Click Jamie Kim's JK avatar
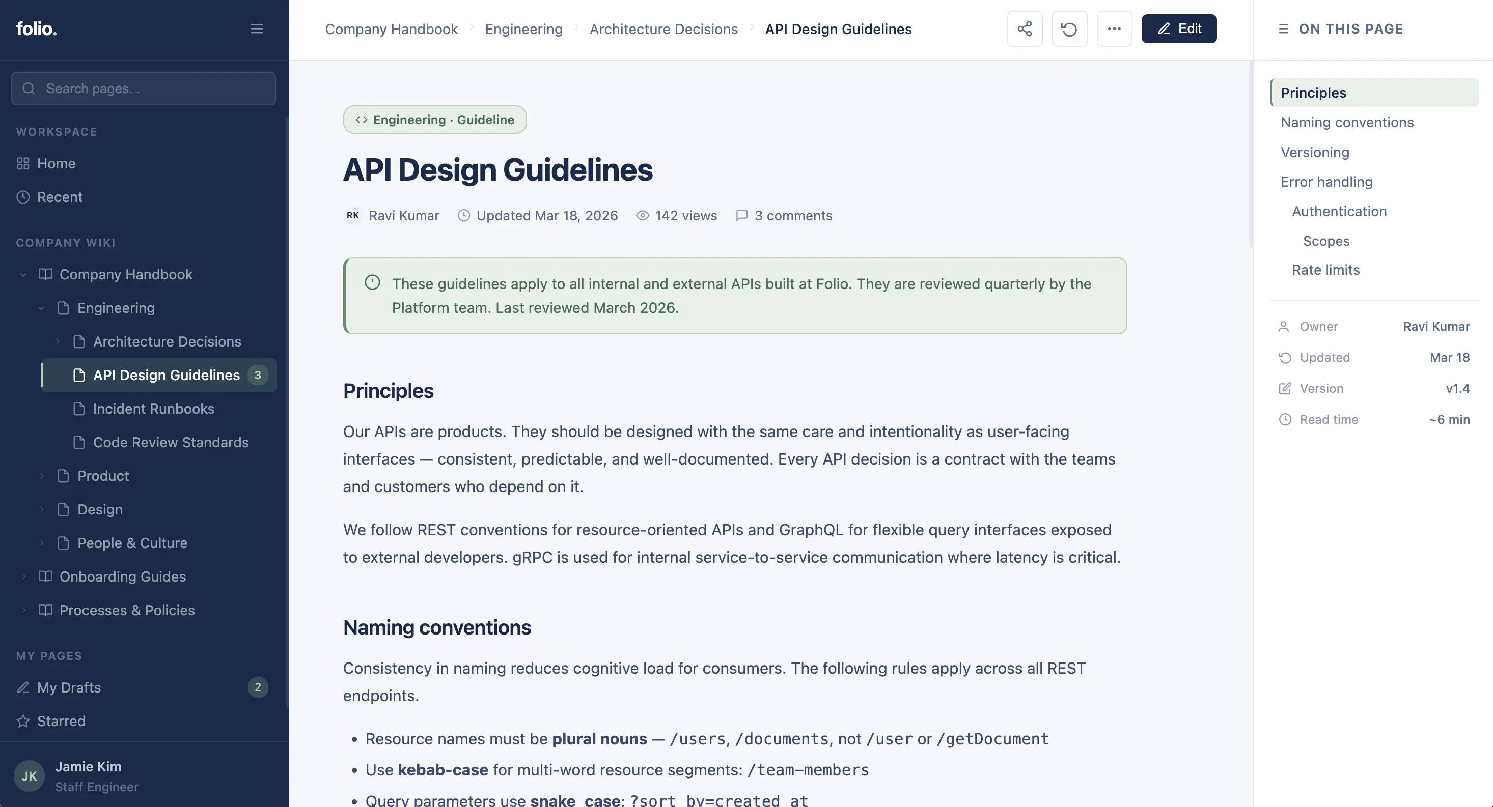Screen dimensions: 1493x807 click(29, 776)
